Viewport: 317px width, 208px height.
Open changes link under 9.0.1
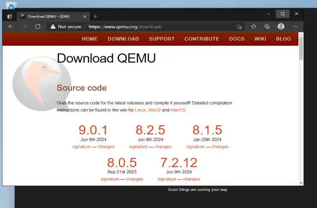106,147
